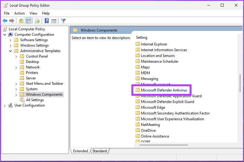This screenshot has width=244, height=162.
Task: Click the Up One Level folder icon
Action: pyautogui.click(x=21, y=21)
